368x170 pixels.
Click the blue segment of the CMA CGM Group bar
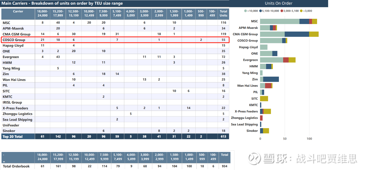[x=297, y=34]
